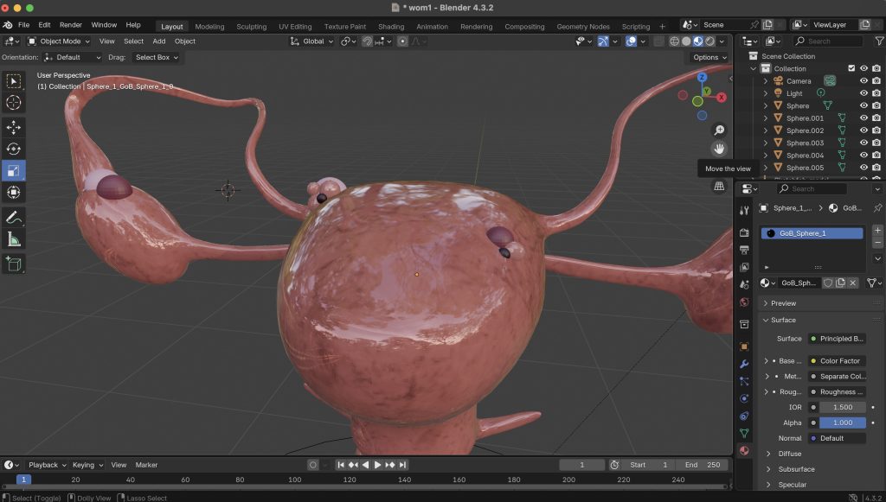
Task: Click the 3D cursor tool
Action: click(x=14, y=103)
